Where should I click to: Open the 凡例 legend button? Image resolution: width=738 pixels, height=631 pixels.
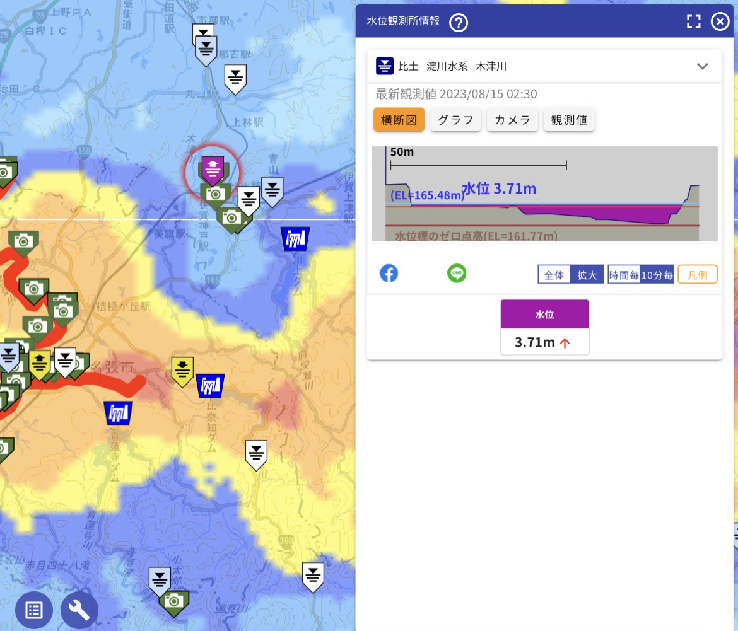[x=698, y=275]
